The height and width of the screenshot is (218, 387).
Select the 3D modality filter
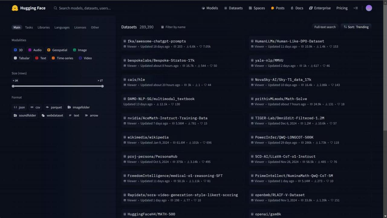[18, 50]
